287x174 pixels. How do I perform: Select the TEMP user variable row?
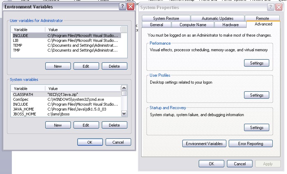coord(17,45)
